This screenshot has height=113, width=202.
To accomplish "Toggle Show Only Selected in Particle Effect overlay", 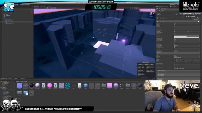I will click(x=138, y=76).
